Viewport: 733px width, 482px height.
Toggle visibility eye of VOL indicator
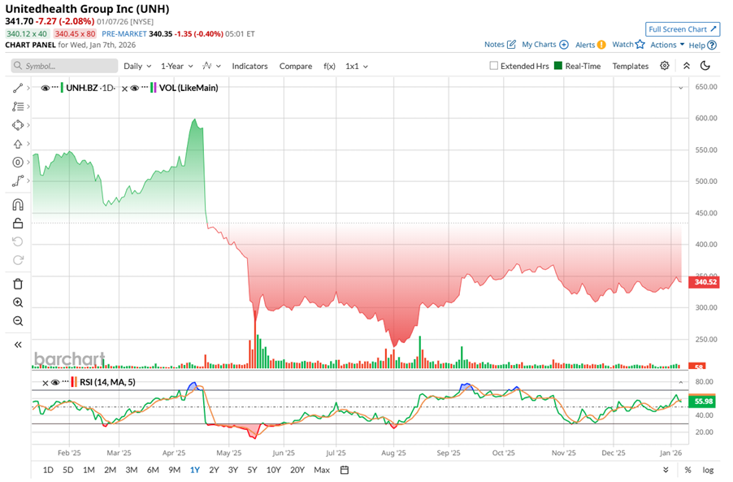point(135,88)
